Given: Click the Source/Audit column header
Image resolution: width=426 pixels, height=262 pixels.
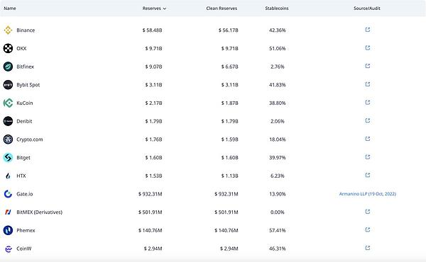Looking at the screenshot, I should point(367,8).
